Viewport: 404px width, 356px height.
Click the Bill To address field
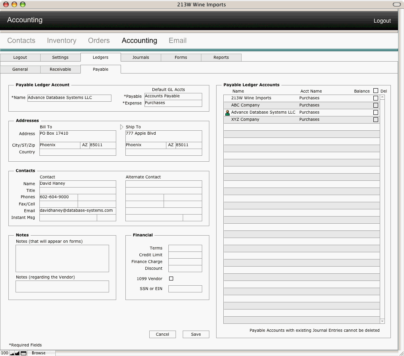pos(78,136)
